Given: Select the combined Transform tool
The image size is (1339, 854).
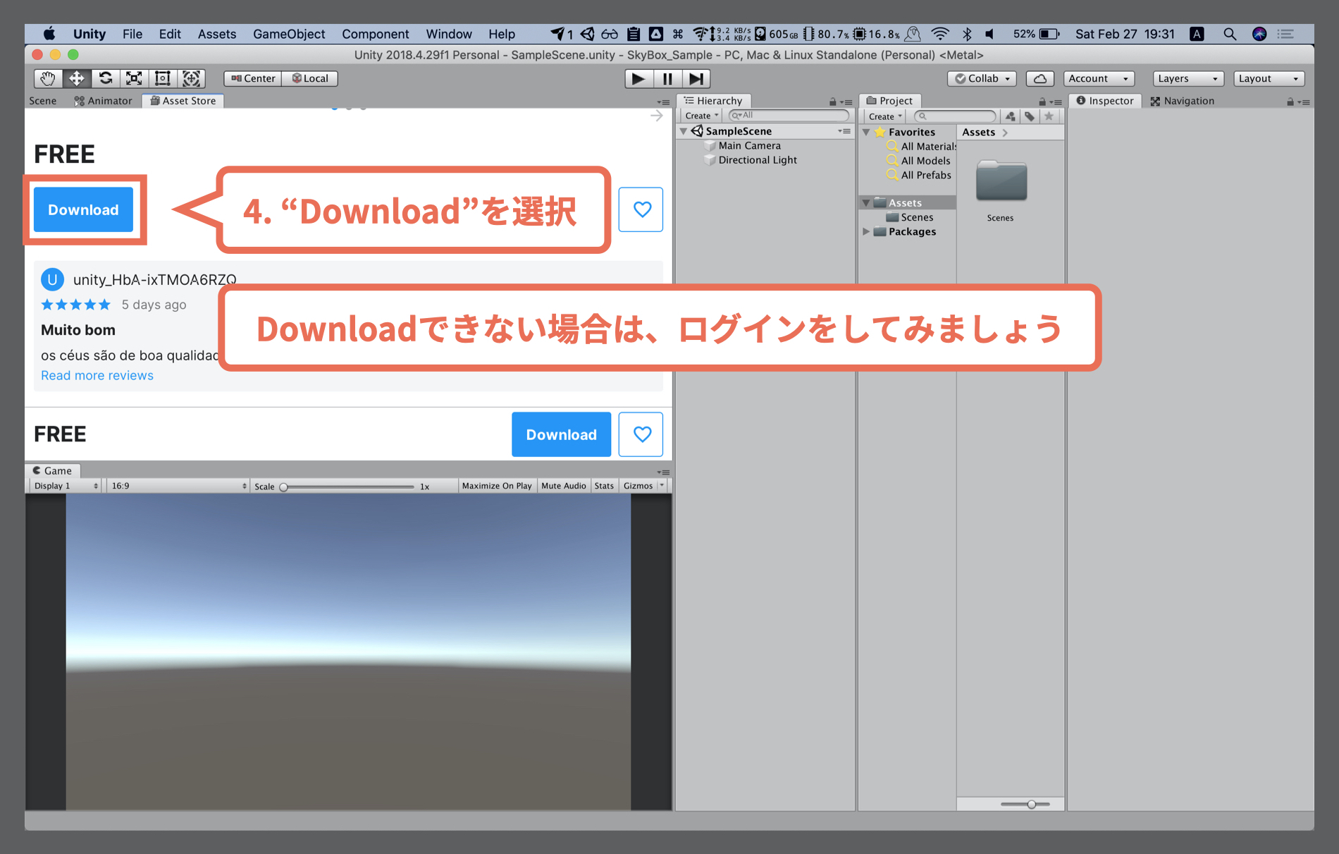Looking at the screenshot, I should 191,78.
